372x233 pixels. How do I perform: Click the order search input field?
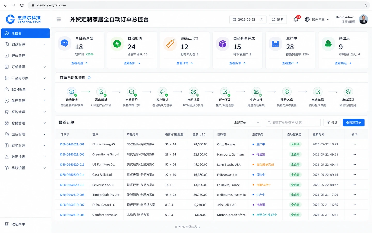point(293,122)
